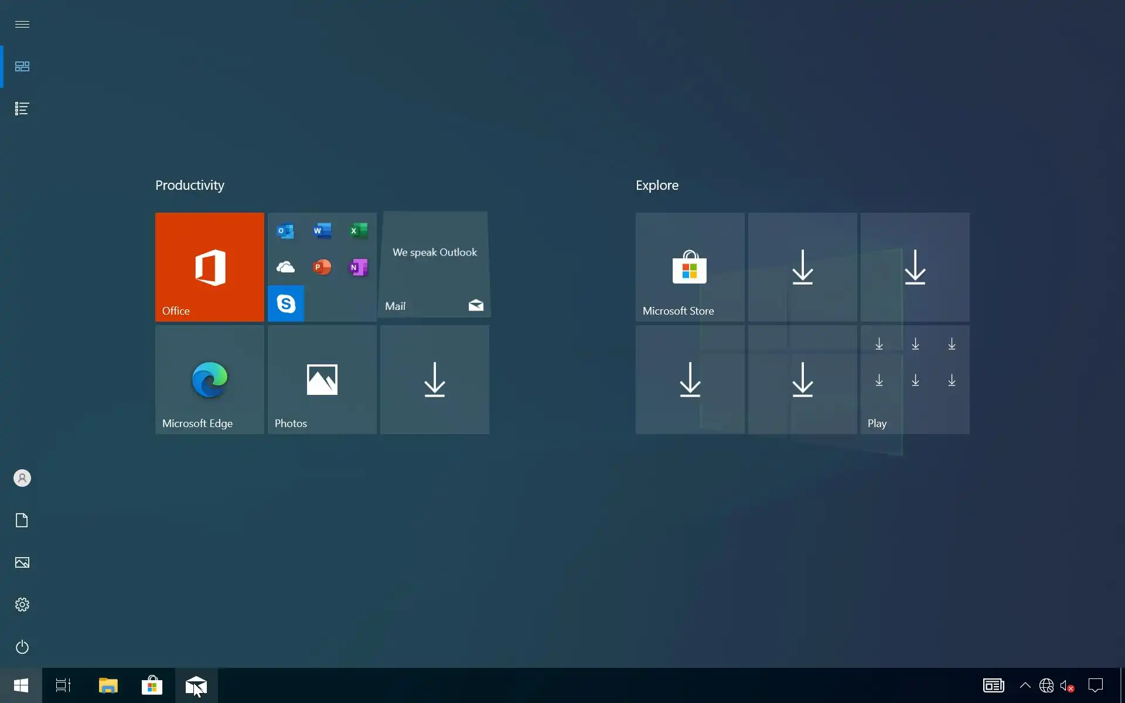Open the Microsoft Store tile

(x=690, y=267)
